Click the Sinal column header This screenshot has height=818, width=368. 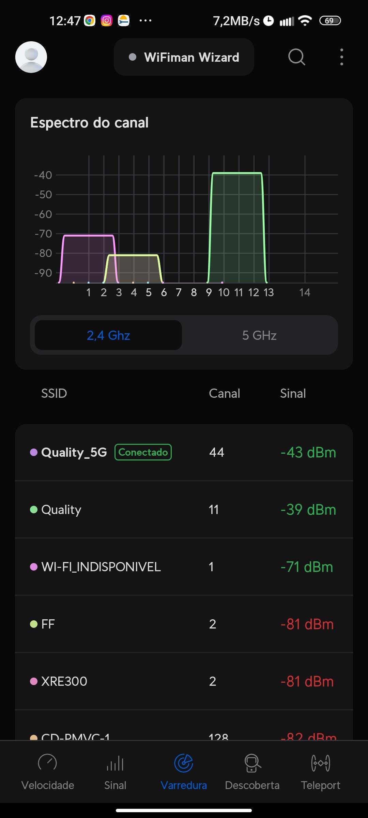[x=293, y=393]
